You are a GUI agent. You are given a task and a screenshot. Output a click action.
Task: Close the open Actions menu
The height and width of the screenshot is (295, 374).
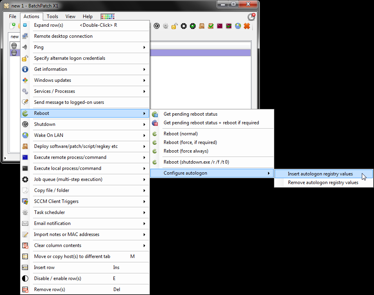(x=31, y=16)
